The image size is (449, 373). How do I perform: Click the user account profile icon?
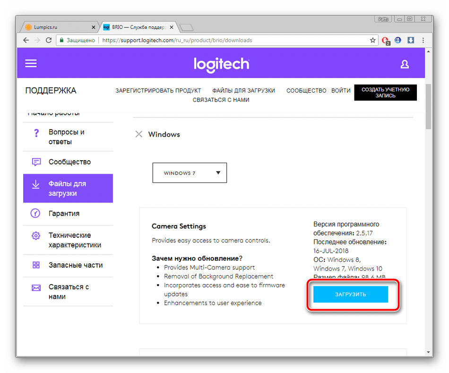(404, 64)
